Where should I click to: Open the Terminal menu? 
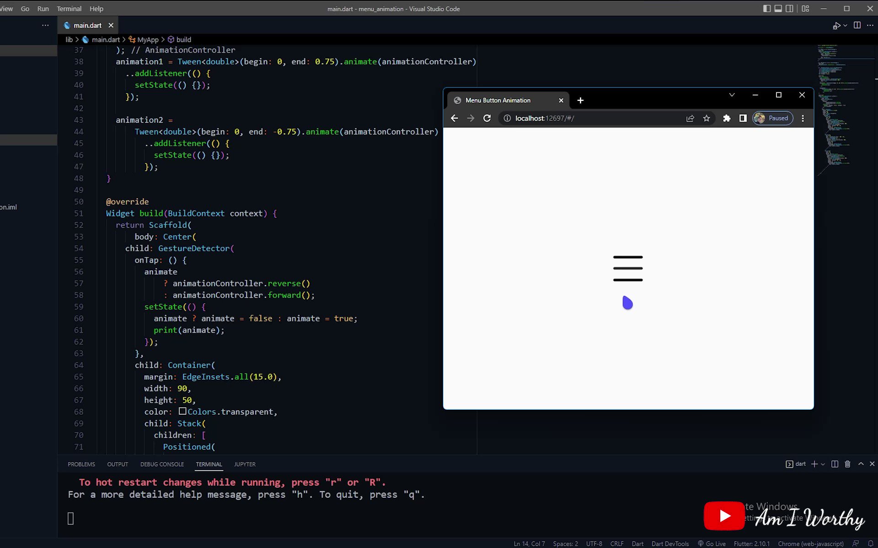(69, 9)
